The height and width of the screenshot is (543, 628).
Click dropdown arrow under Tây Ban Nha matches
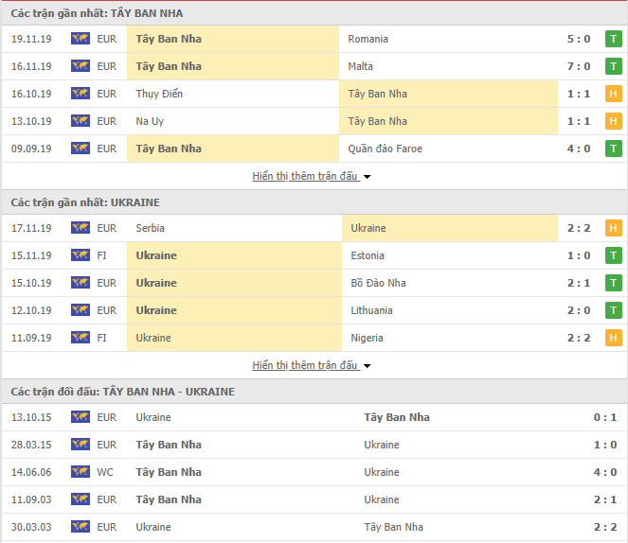[367, 177]
